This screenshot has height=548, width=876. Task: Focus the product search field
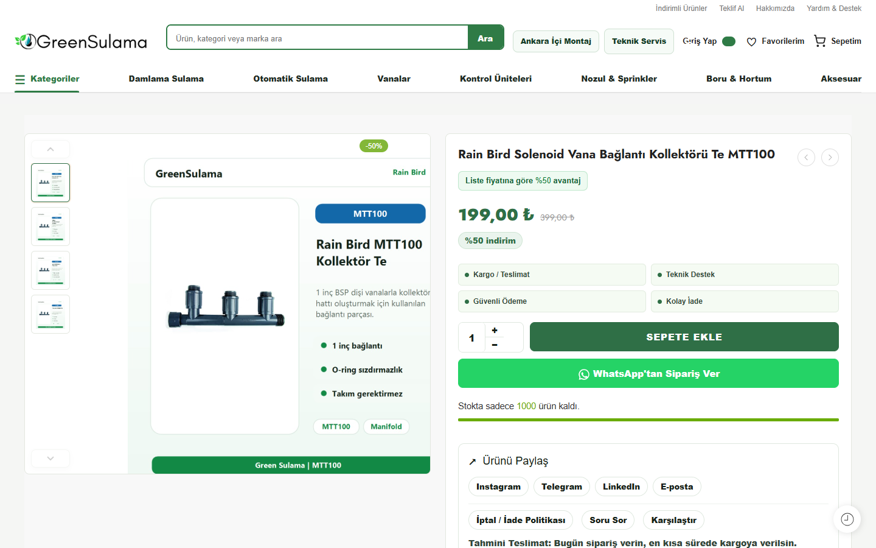tap(318, 38)
